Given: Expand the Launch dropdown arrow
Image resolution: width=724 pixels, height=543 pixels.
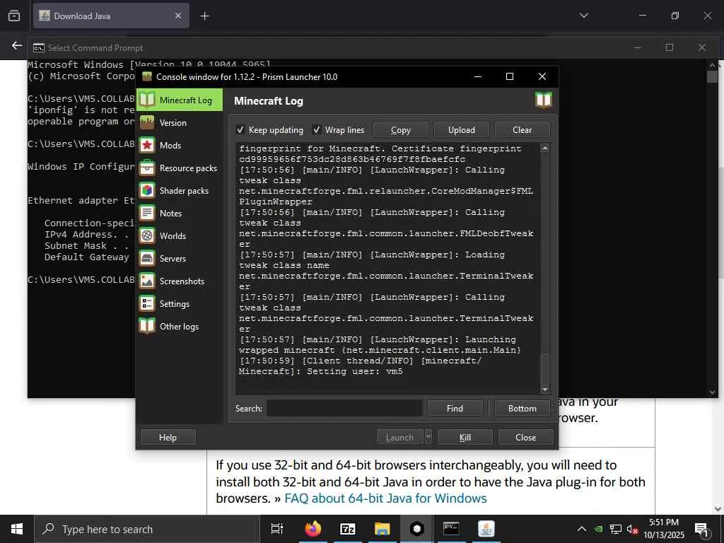Looking at the screenshot, I should pos(428,437).
